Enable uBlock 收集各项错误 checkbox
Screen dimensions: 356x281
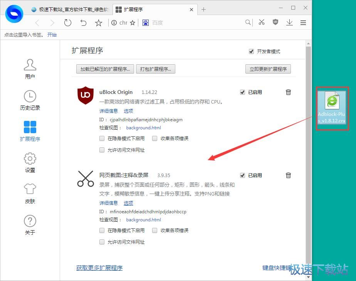pos(154,138)
